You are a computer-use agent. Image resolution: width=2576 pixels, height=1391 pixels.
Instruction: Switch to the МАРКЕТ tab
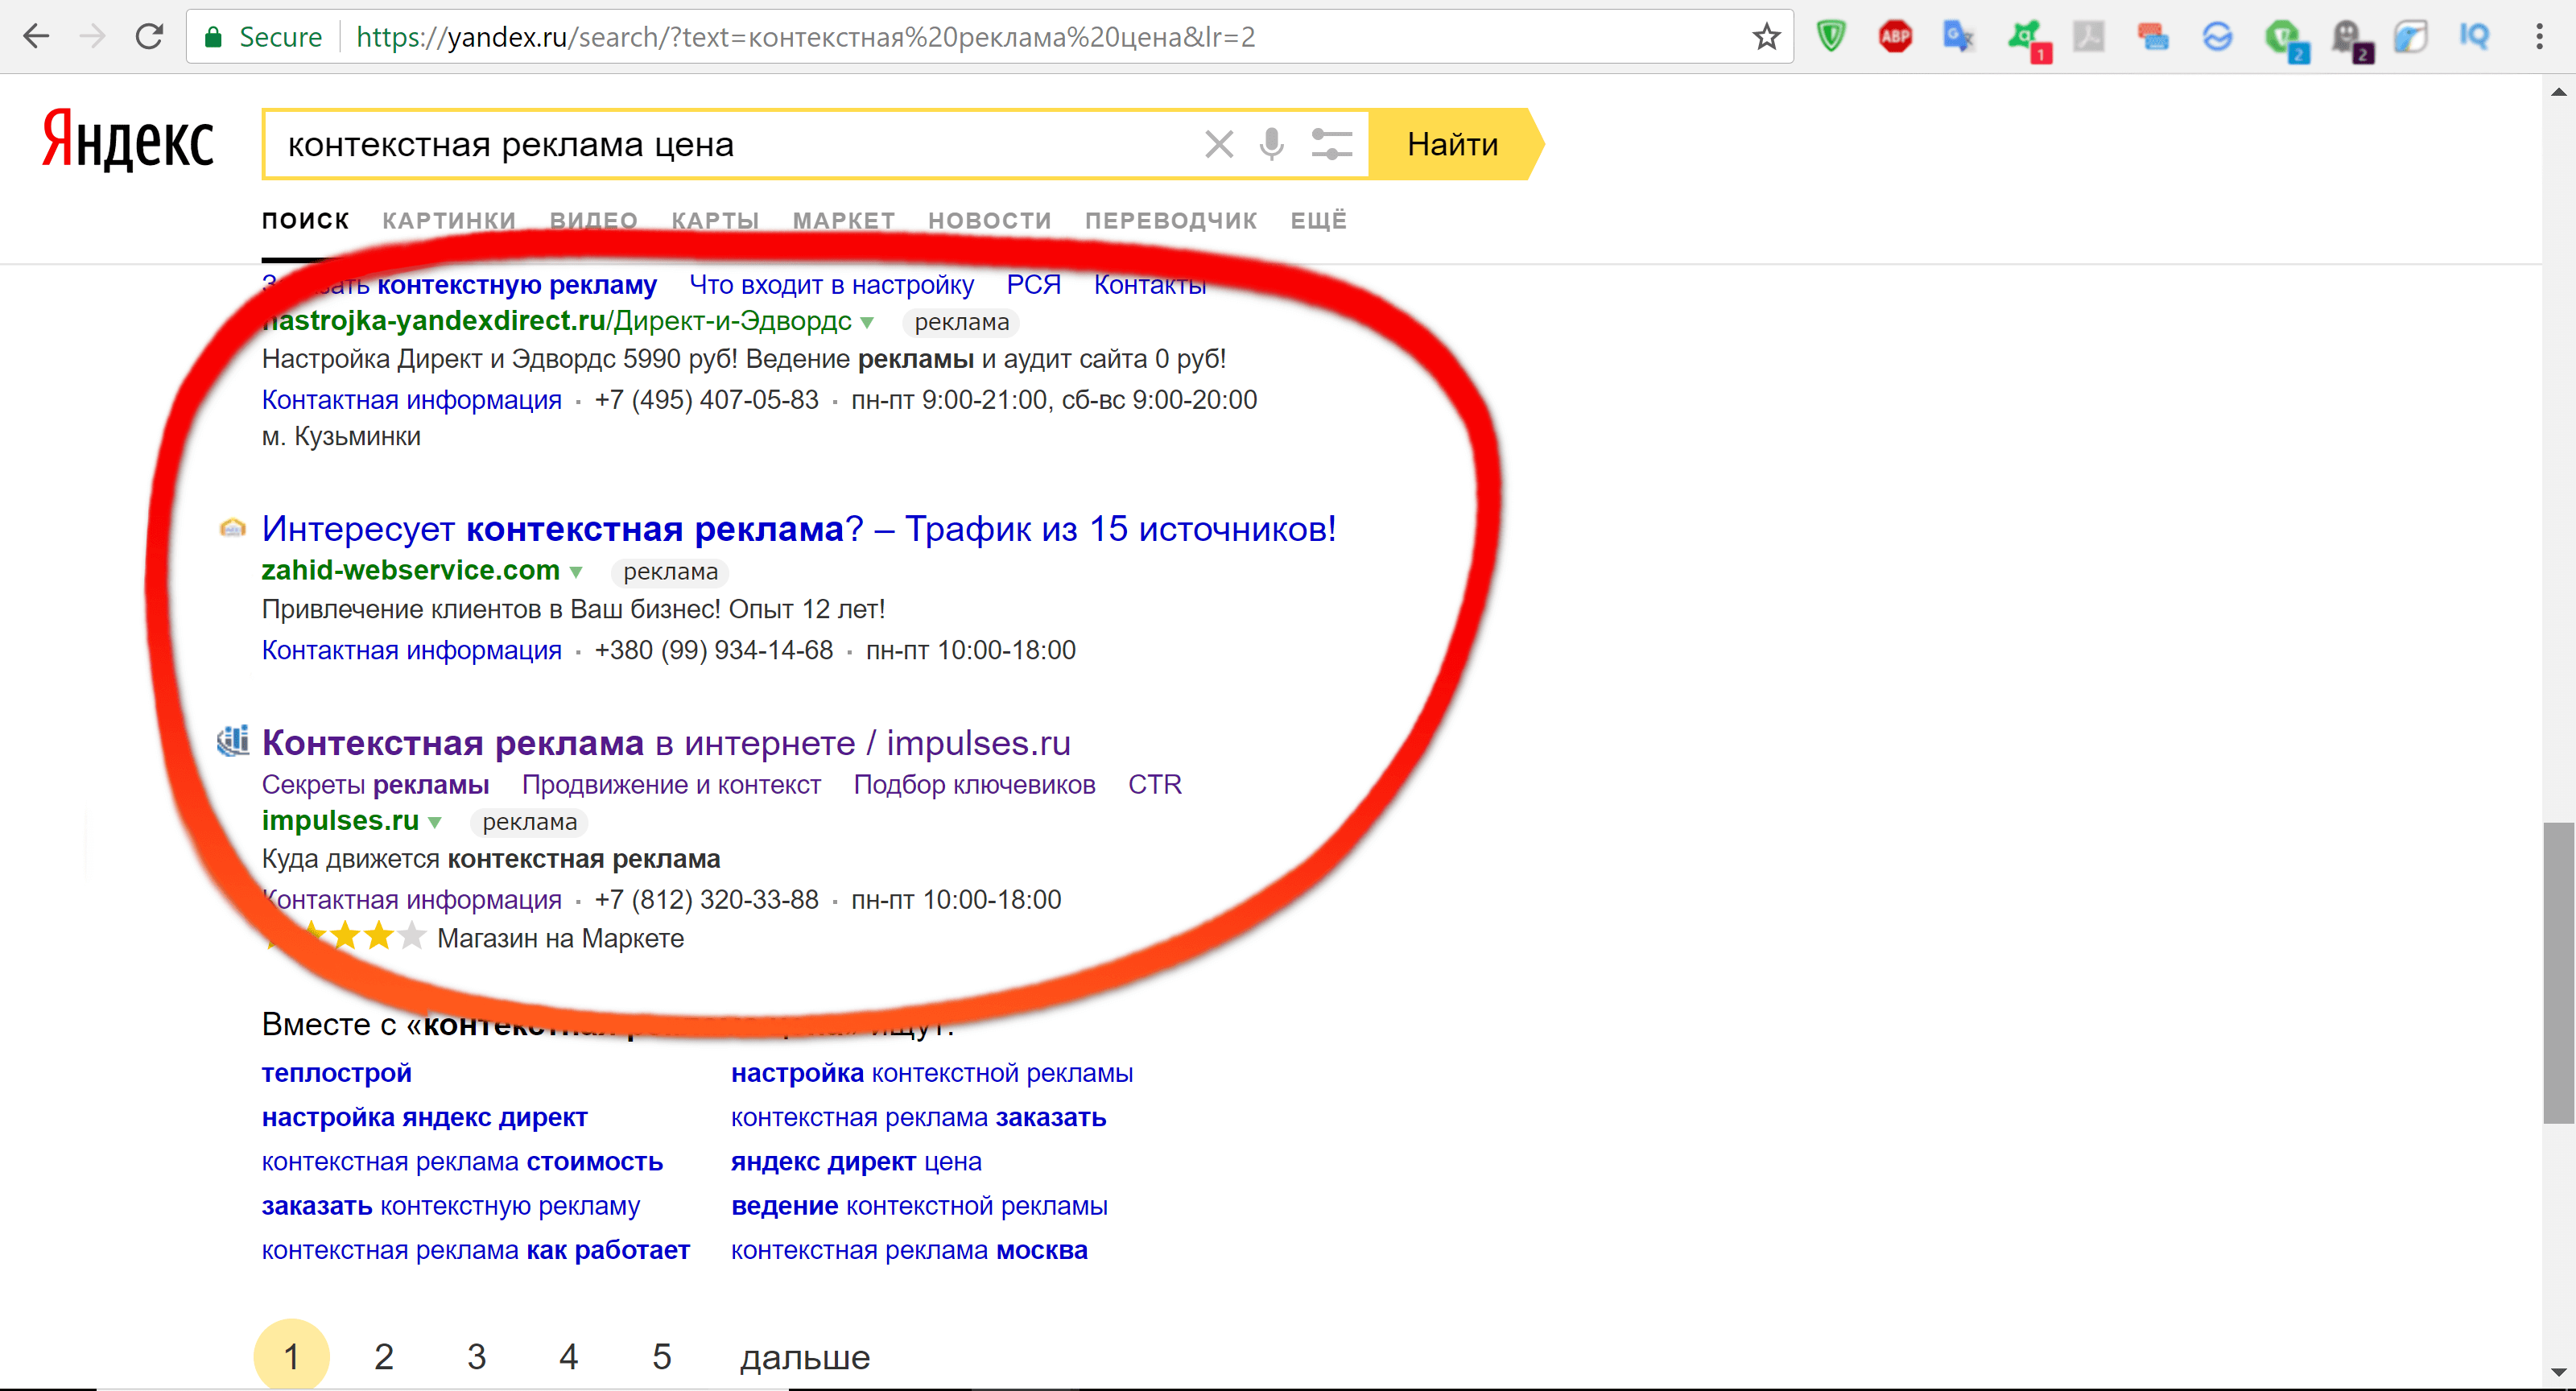844,220
